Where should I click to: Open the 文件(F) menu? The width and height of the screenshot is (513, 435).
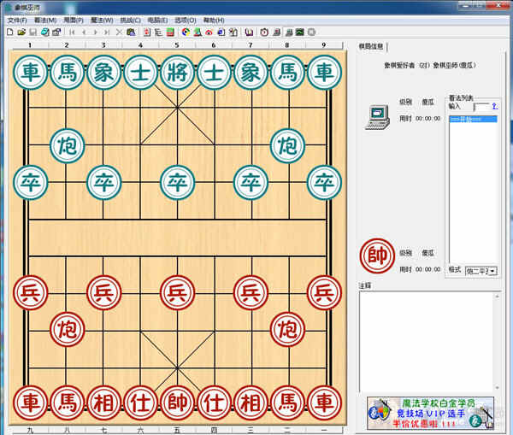pos(17,20)
